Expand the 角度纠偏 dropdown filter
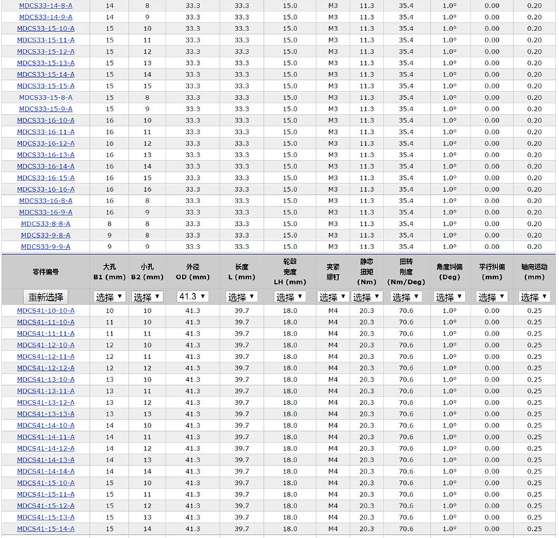The width and height of the screenshot is (559, 538). pos(449,297)
